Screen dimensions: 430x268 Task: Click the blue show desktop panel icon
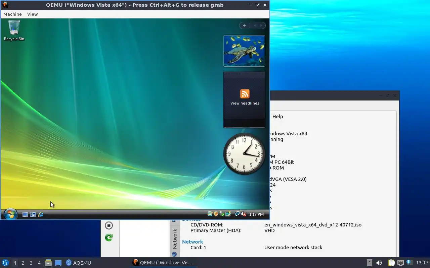click(58, 263)
